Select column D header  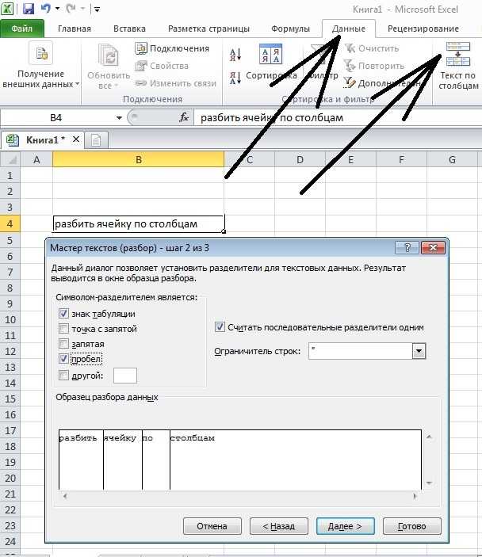pos(300,160)
